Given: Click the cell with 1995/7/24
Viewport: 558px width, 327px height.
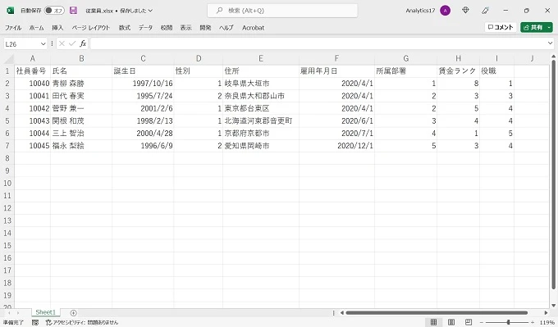Looking at the screenshot, I should pyautogui.click(x=143, y=96).
